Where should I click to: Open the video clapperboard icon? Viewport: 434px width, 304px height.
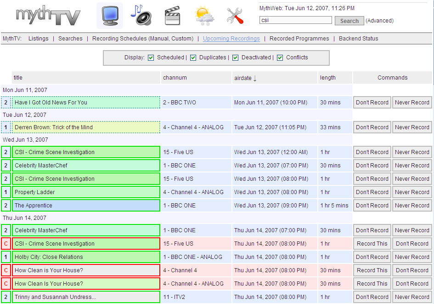(x=172, y=16)
